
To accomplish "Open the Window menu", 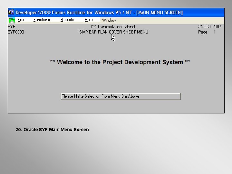I will [x=109, y=20].
